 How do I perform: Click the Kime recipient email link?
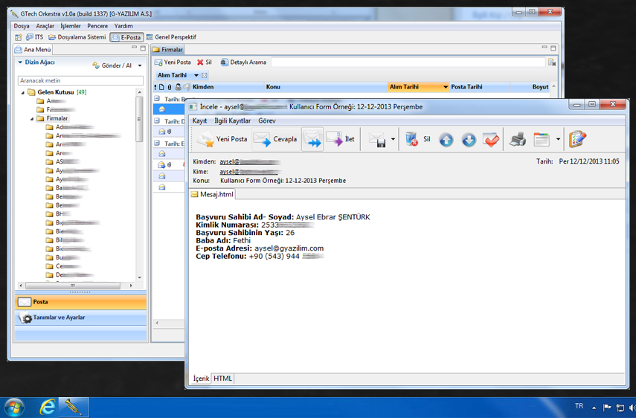pos(248,172)
